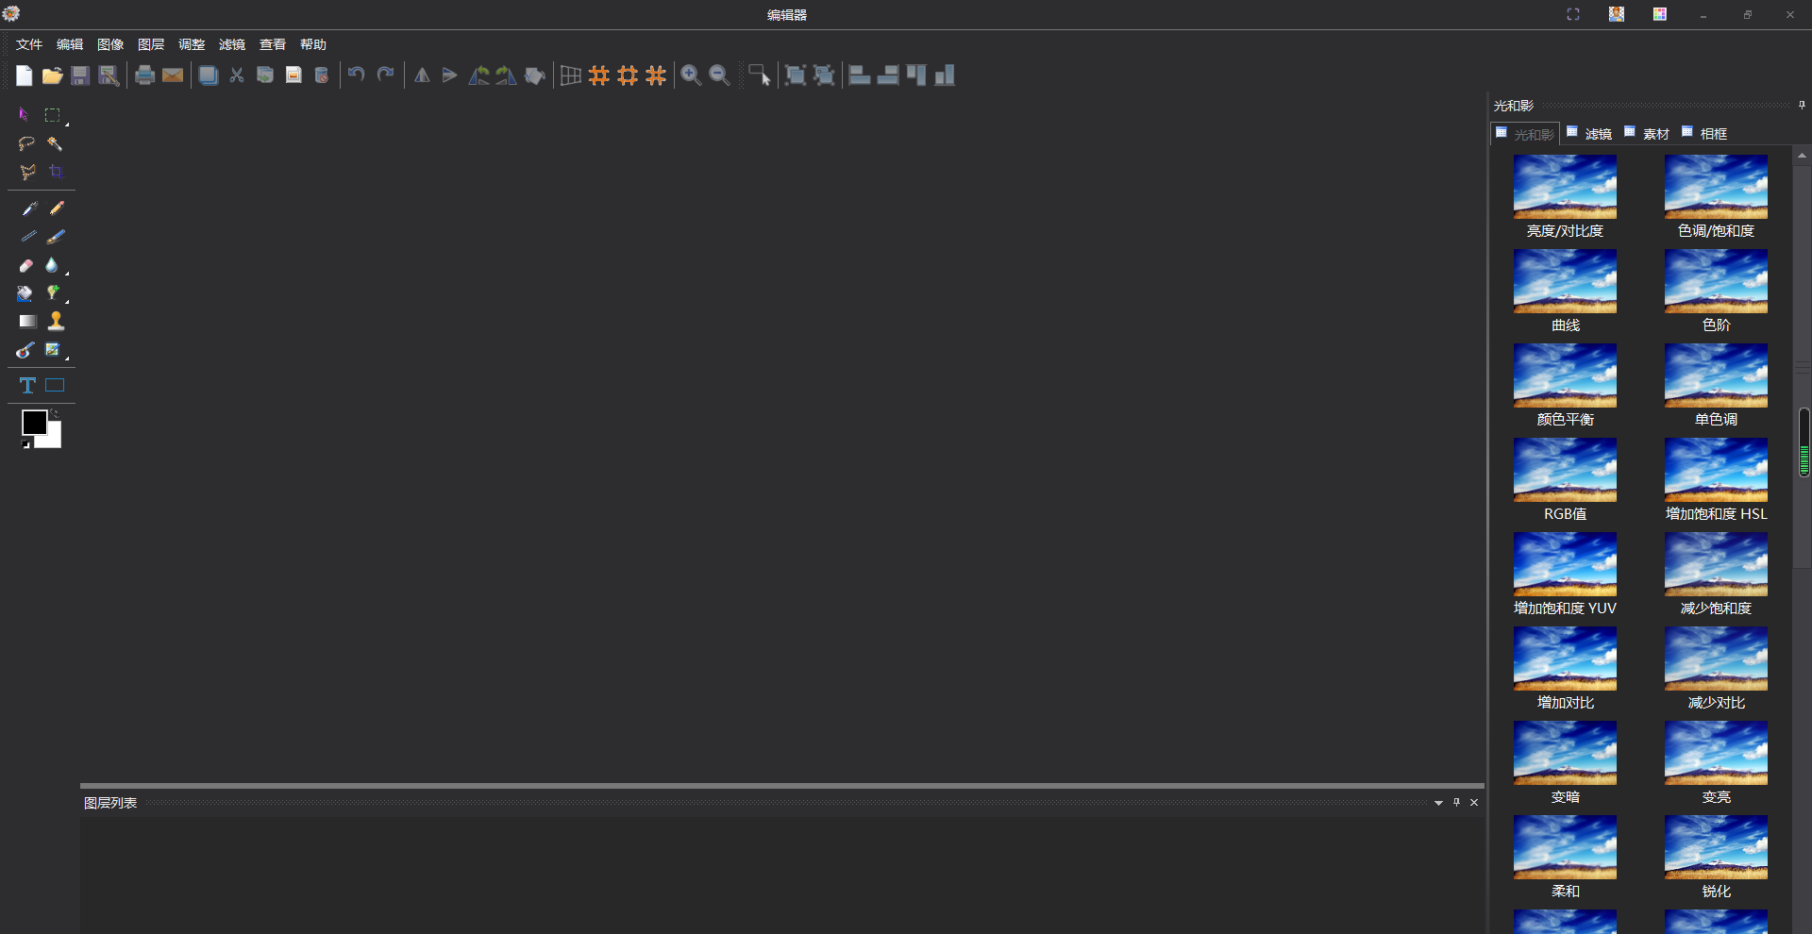This screenshot has width=1812, height=934.
Task: Select the text tool
Action: click(28, 385)
